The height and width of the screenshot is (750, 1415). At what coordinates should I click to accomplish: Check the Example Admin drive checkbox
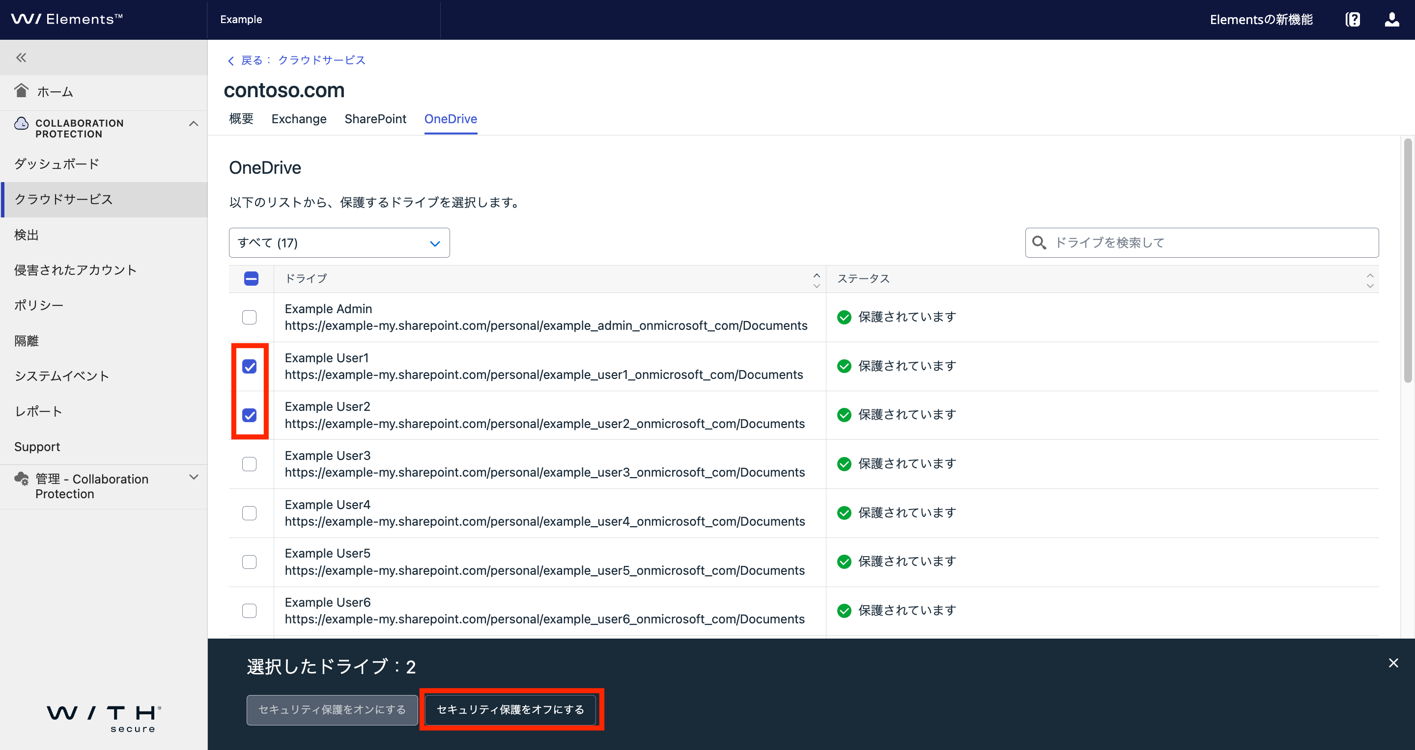(x=250, y=317)
